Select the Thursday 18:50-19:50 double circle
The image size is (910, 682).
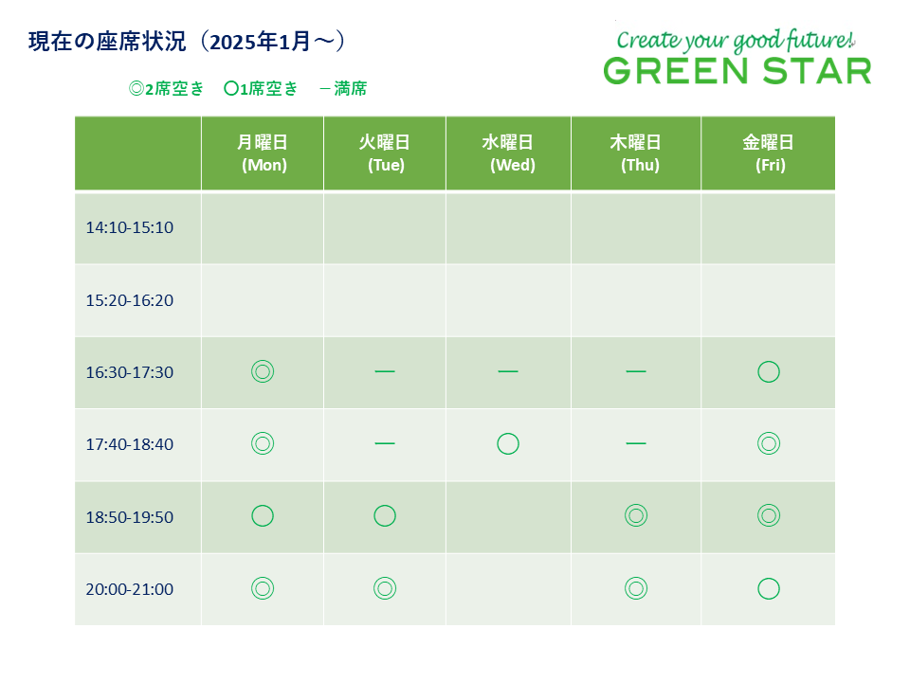[636, 515]
